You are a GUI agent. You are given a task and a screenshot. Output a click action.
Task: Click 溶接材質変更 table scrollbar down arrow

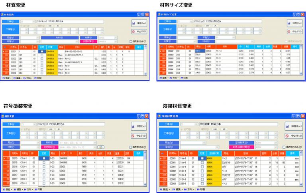(301, 184)
